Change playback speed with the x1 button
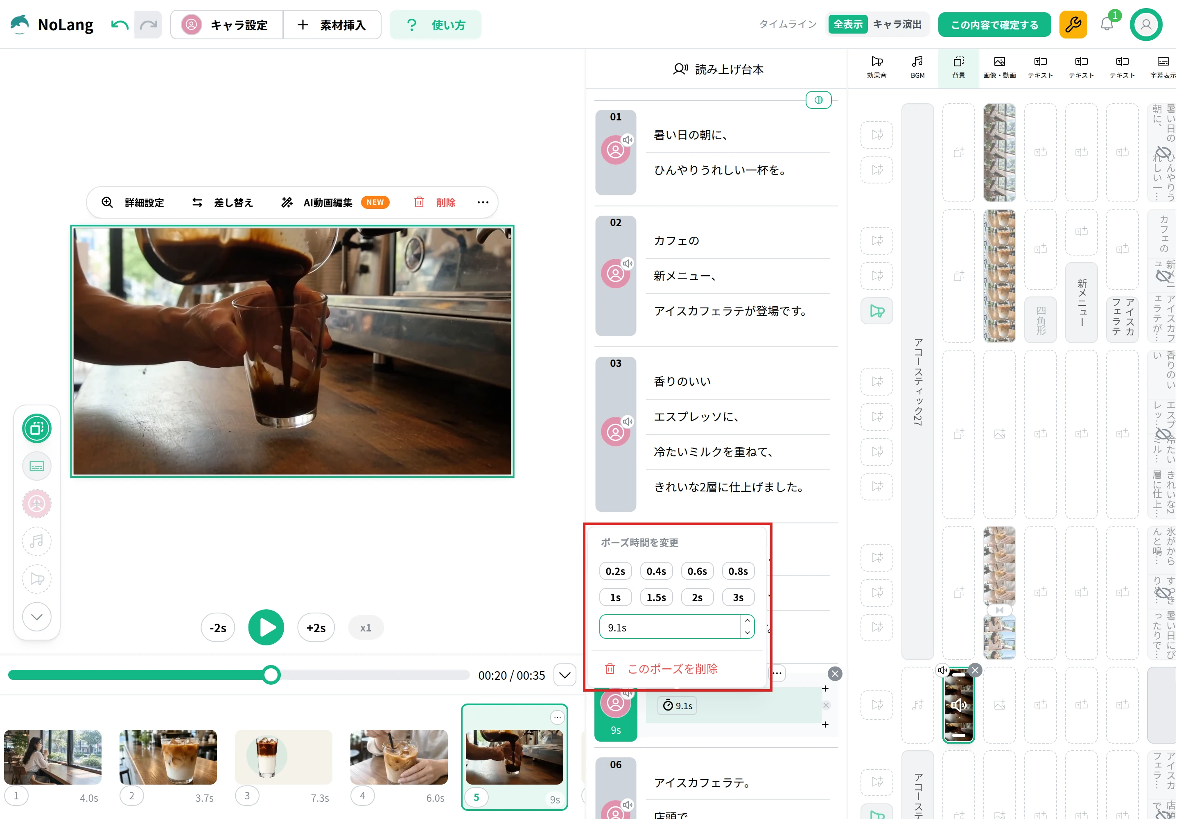Screen dimensions: 1179x819 coord(365,628)
